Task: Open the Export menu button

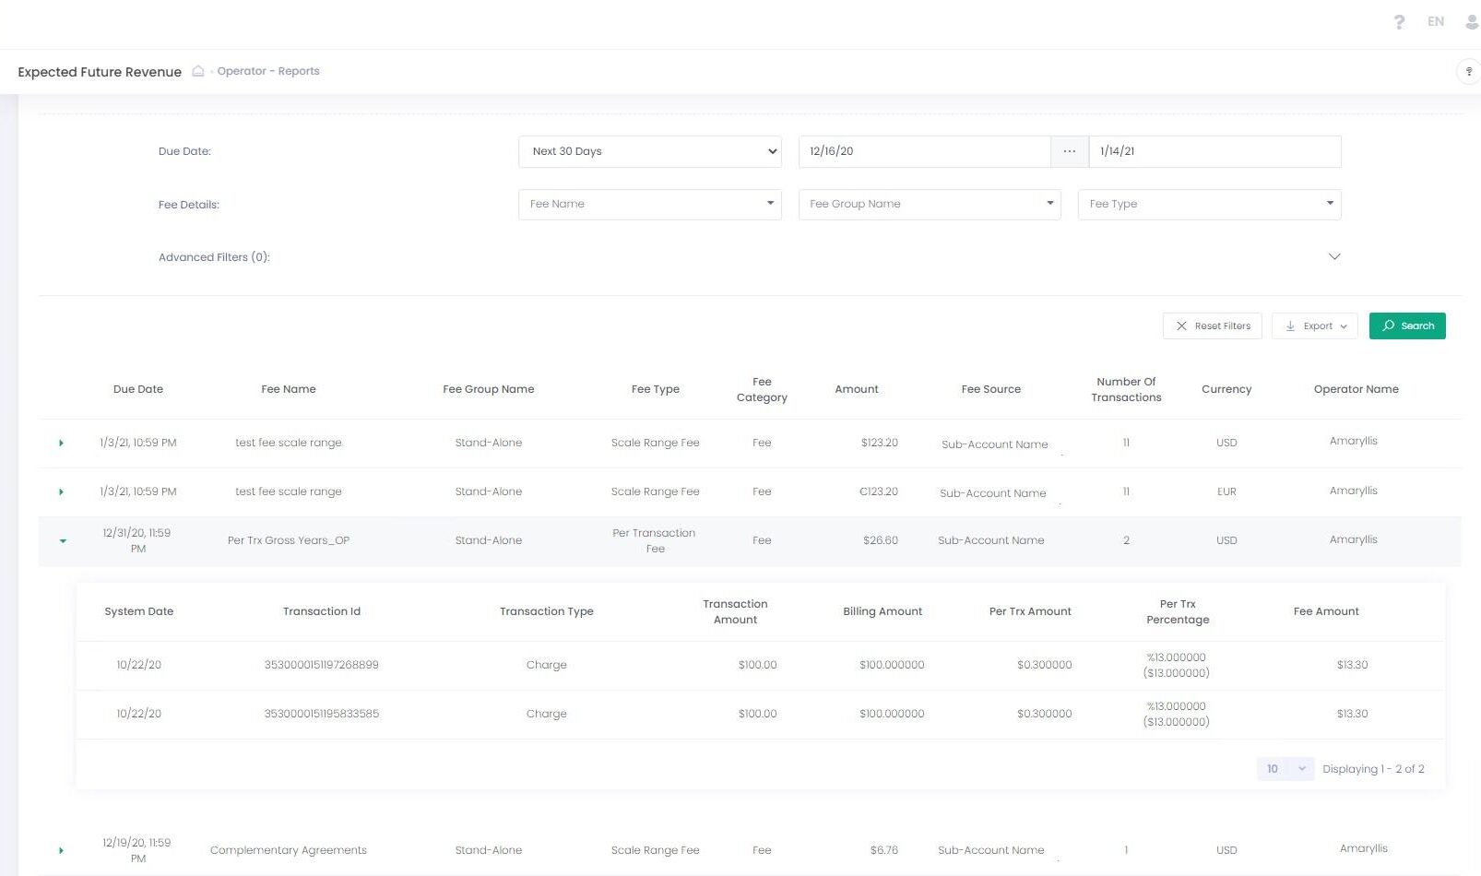Action: pyautogui.click(x=1314, y=326)
